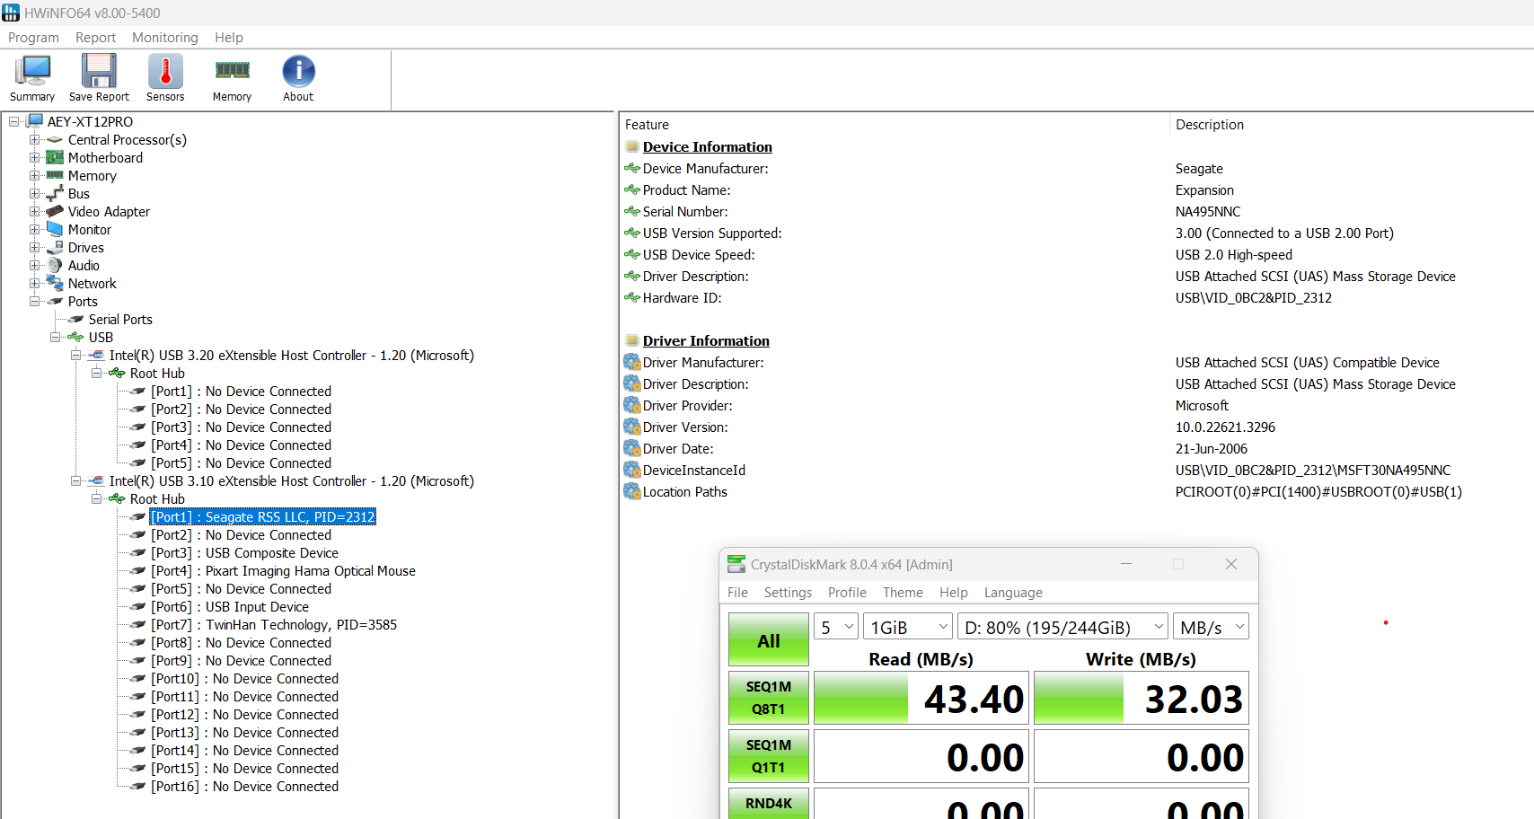Expand the Central Processor(s) node
This screenshot has width=1534, height=819.
pos(34,139)
